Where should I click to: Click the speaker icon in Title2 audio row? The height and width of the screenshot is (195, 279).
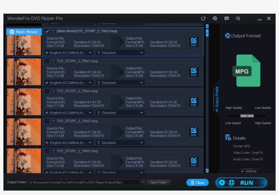click(47, 53)
